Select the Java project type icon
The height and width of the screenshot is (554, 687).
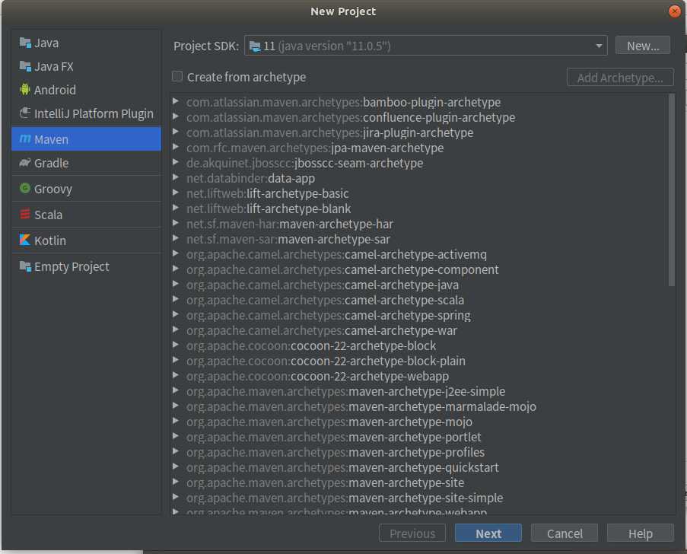pos(25,43)
